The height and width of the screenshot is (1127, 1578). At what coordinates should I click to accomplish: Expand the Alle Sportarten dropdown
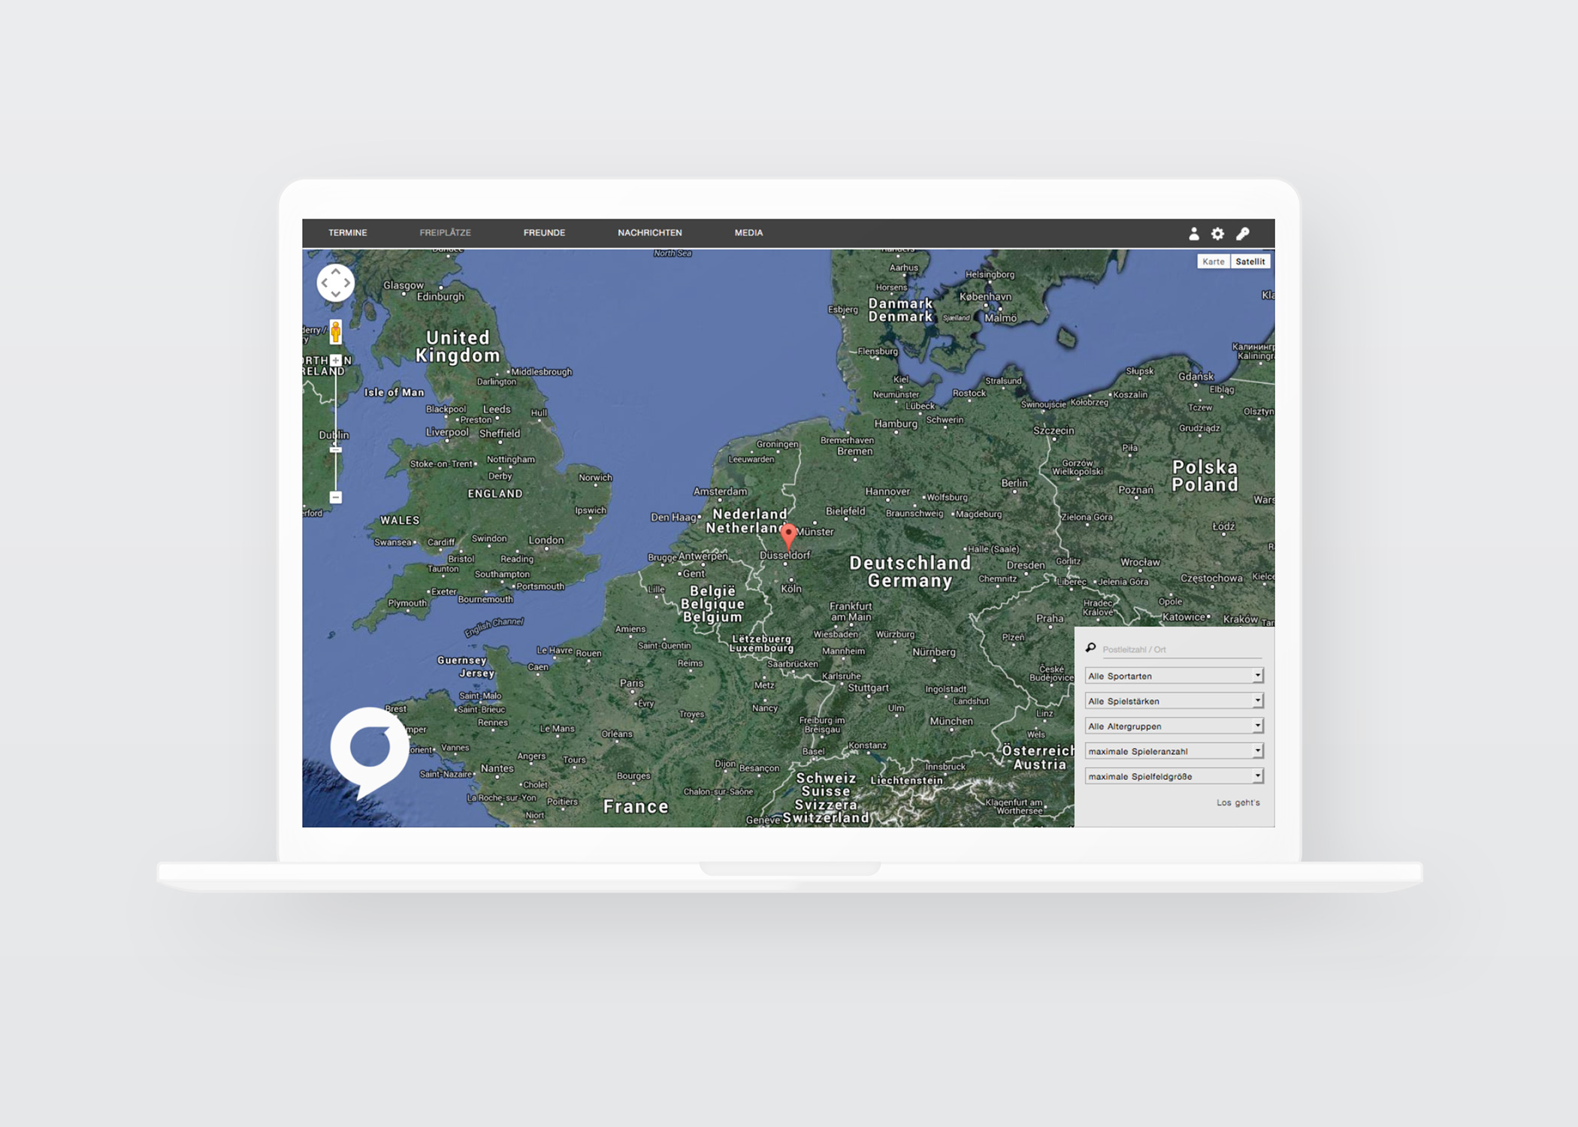click(x=1174, y=676)
